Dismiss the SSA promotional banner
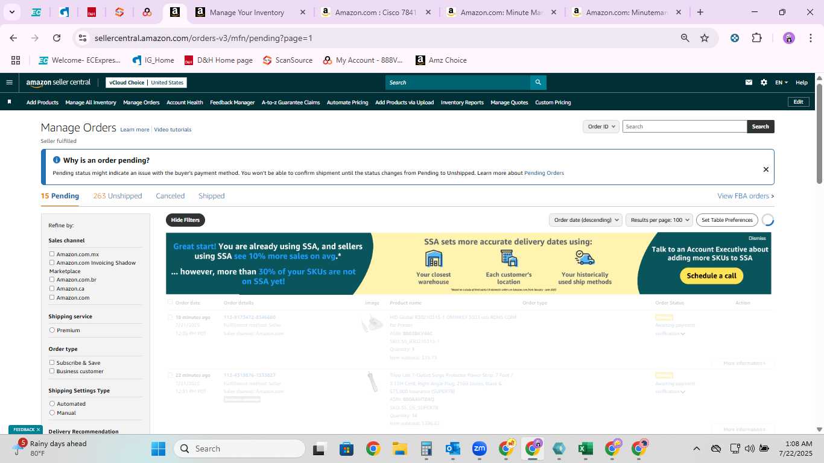Screen dimensions: 824x463 point(757,238)
